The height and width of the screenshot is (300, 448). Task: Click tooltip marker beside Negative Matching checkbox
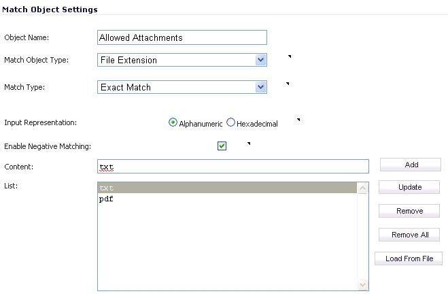pos(249,144)
